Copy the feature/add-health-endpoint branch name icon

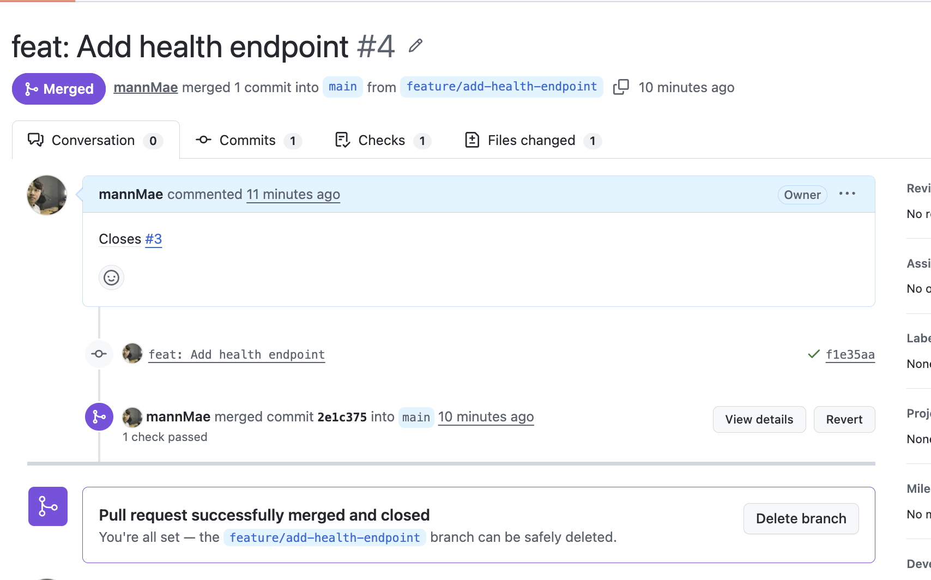pyautogui.click(x=621, y=87)
